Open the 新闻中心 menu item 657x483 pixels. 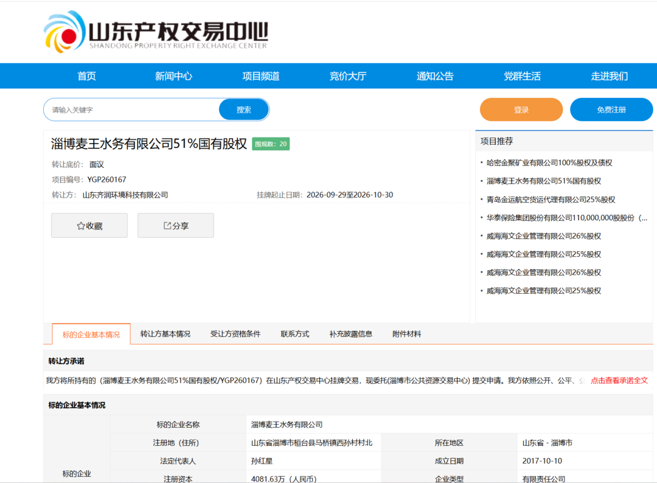[x=173, y=76]
